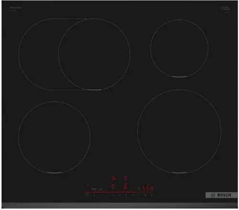Tap the Bosch logo badge
239x210 pixels.
pos(221,195)
